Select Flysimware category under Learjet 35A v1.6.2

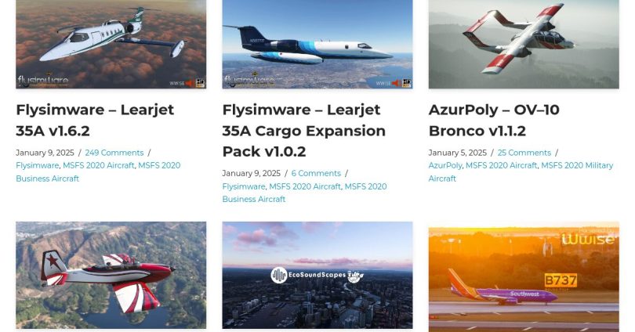click(38, 166)
